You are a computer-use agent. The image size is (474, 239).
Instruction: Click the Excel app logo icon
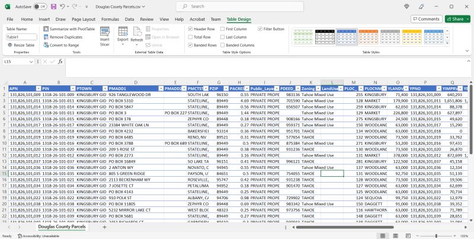click(8, 7)
